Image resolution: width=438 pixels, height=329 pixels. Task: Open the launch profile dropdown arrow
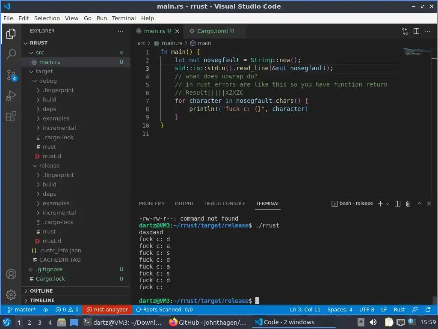click(388, 204)
